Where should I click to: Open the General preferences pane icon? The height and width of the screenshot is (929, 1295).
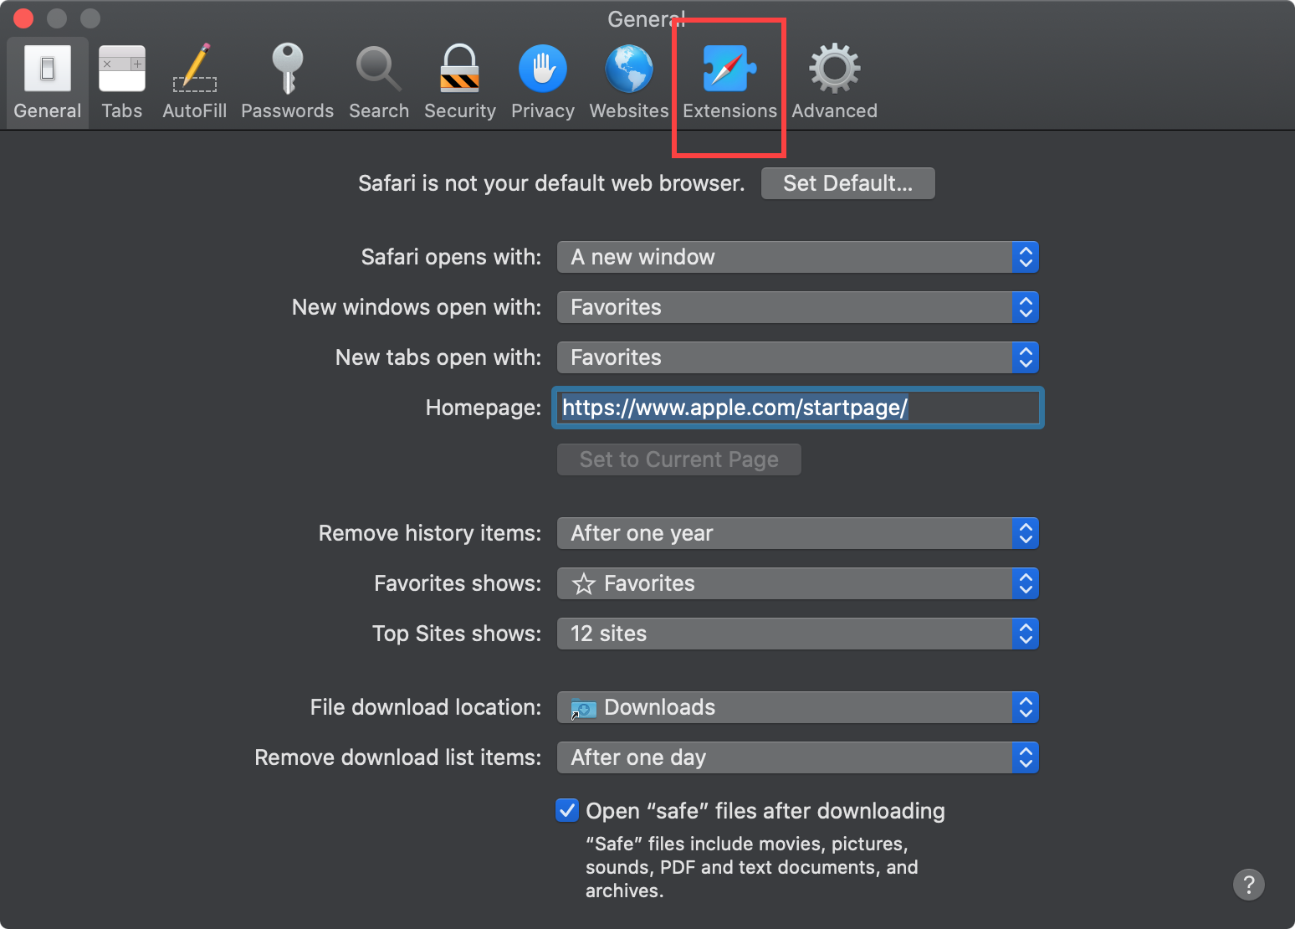click(48, 82)
